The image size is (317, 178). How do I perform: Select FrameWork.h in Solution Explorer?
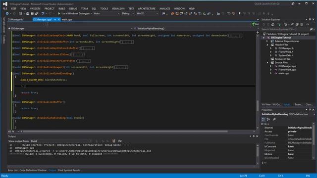pos(286,52)
